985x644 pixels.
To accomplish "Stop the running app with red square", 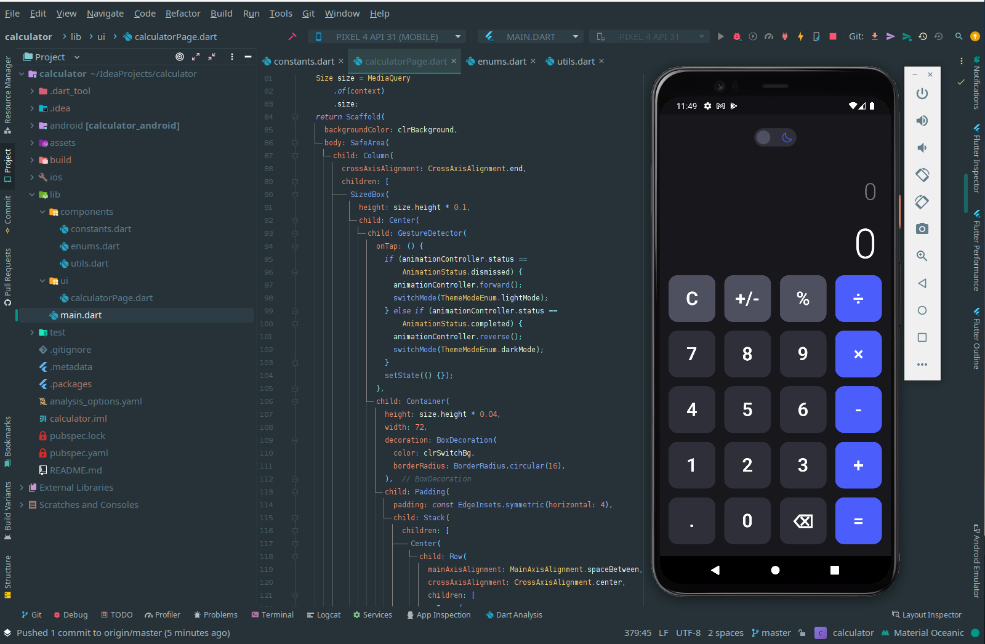I will 832,36.
